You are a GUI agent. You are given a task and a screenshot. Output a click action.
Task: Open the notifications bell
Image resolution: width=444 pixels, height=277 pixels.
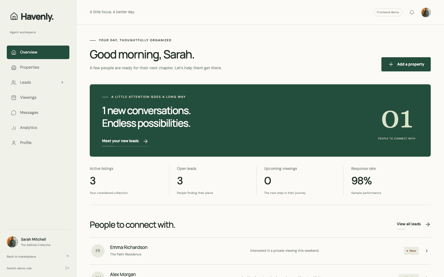[412, 12]
